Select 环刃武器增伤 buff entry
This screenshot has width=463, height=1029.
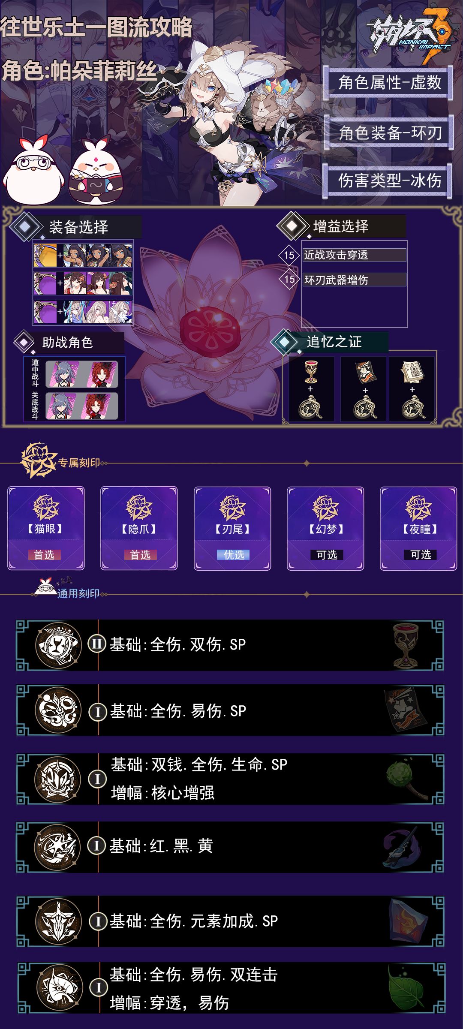point(354,280)
